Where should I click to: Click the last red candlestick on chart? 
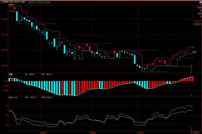coord(193,47)
